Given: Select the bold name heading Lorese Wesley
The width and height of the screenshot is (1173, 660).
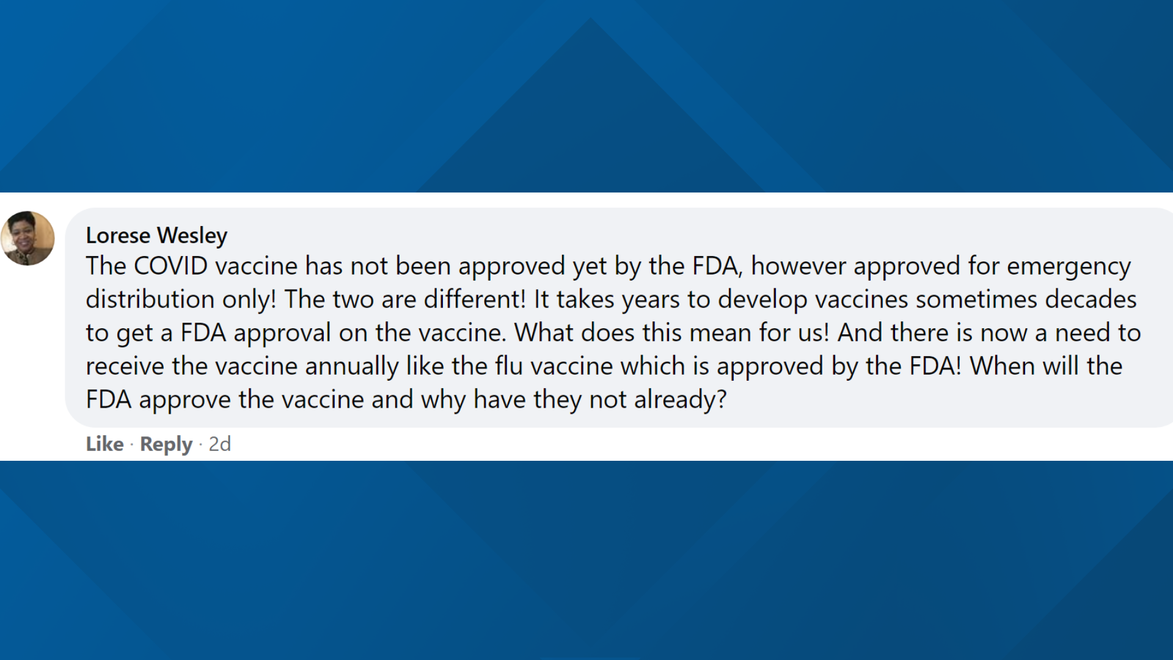Looking at the screenshot, I should coord(156,235).
